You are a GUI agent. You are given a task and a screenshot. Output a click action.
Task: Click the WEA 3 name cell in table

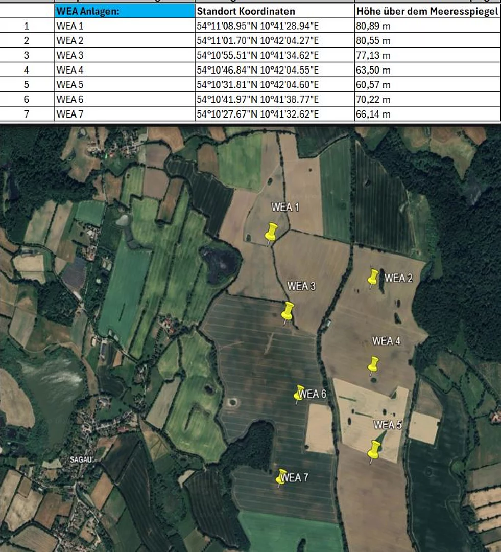pyautogui.click(x=125, y=55)
